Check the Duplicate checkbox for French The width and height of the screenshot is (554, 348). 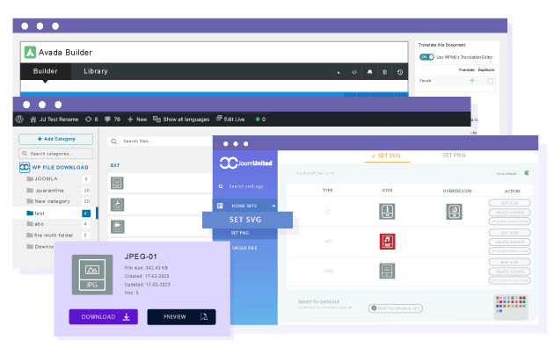491,81
